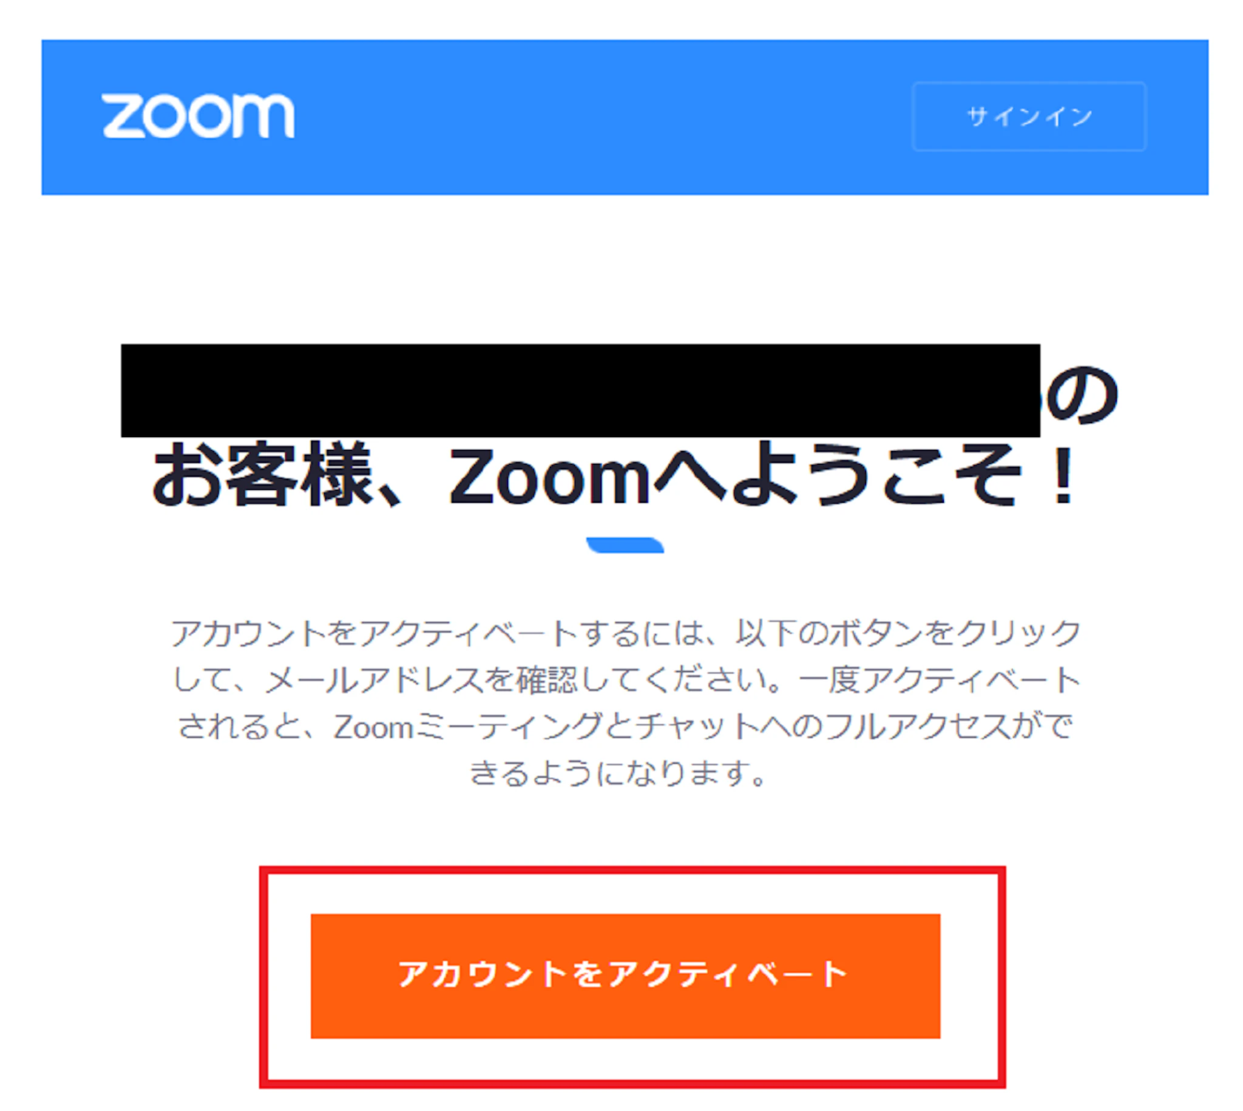
Task: Select the blacked-out redacted name bar
Action: (x=580, y=391)
